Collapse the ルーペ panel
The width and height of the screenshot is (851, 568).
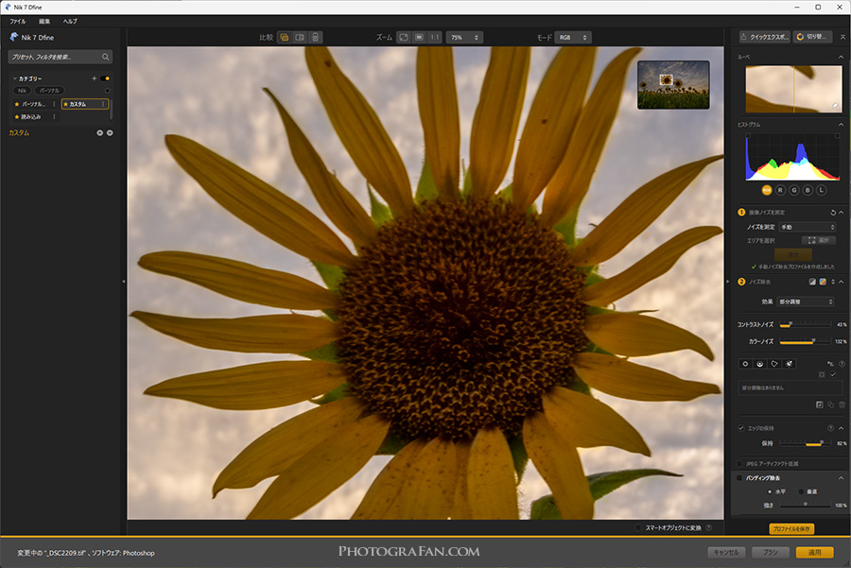point(842,57)
